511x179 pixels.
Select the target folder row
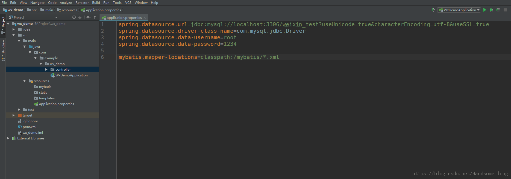[52, 115]
